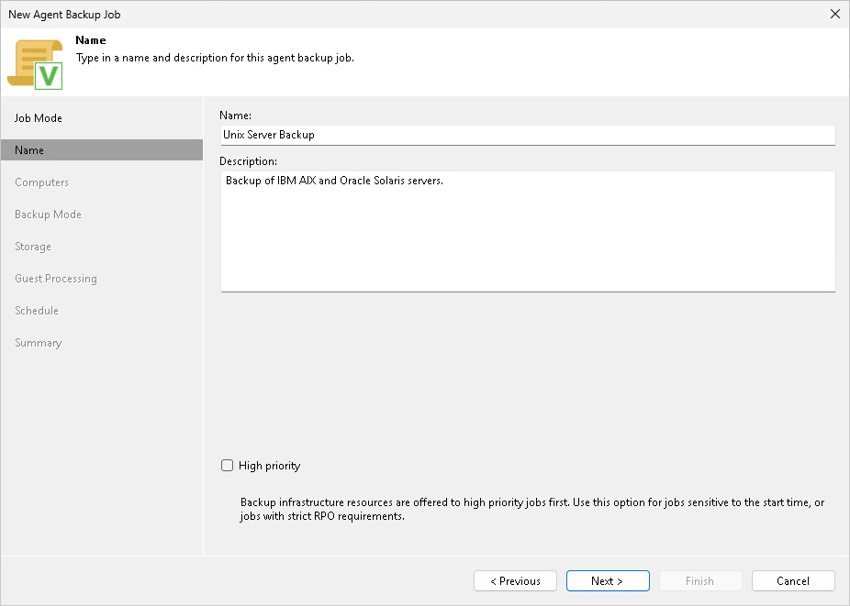Click the Next > button
Screen dimensions: 850x606
(608, 580)
